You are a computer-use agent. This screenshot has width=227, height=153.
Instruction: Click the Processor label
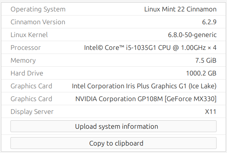click(x=26, y=48)
